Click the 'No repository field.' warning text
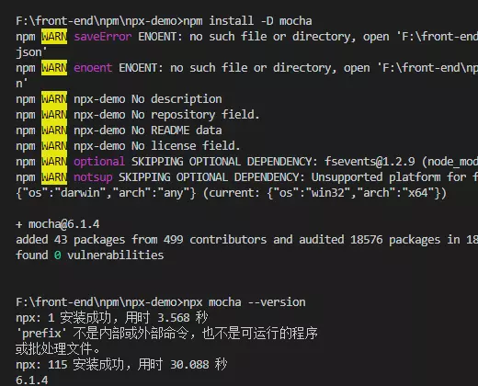Image resolution: width=478 pixels, height=386 pixels. (x=196, y=115)
